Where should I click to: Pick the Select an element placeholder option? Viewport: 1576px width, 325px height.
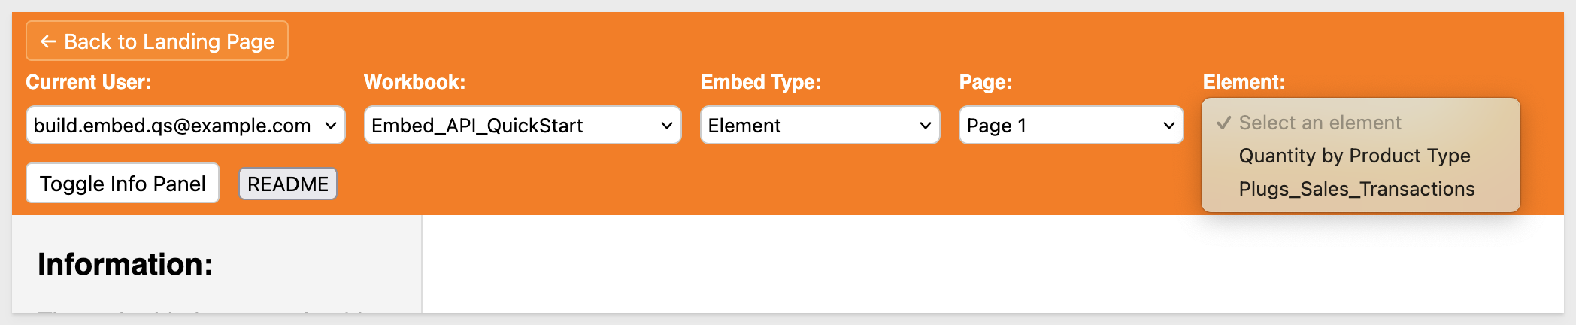(x=1320, y=123)
